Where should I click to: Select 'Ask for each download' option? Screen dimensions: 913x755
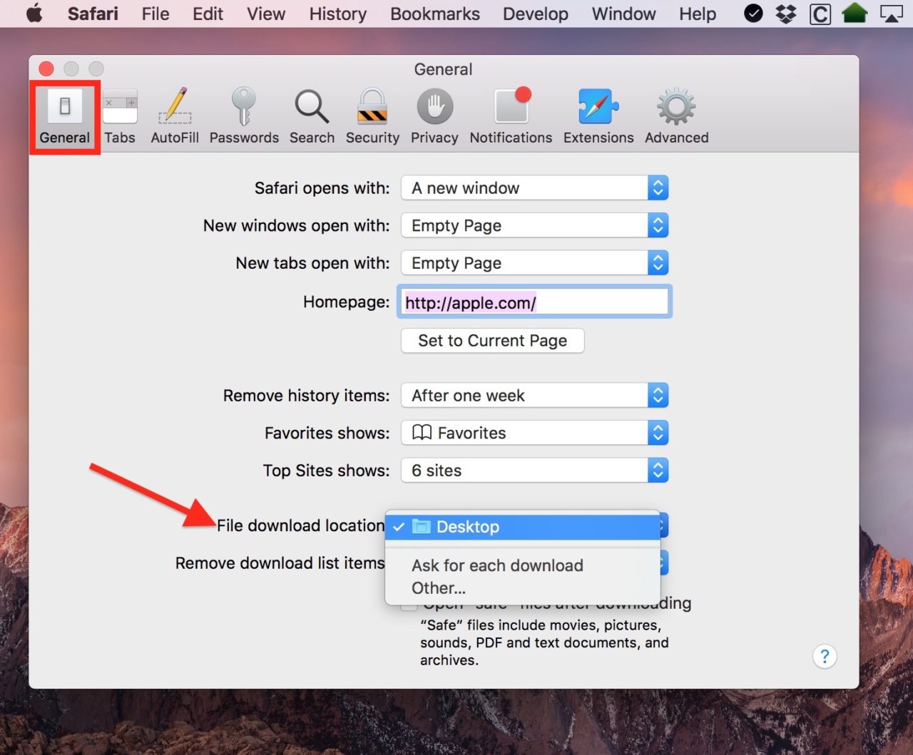(x=497, y=565)
